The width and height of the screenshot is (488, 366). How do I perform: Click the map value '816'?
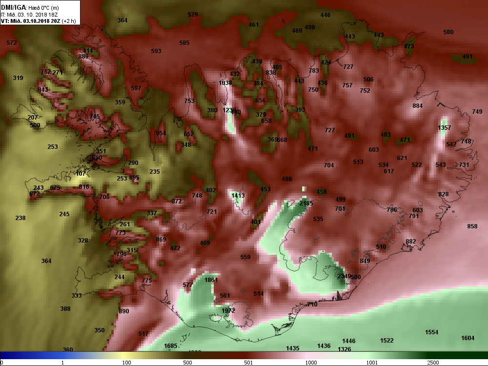(84, 187)
